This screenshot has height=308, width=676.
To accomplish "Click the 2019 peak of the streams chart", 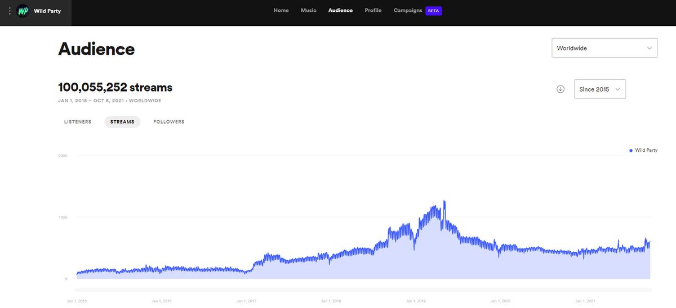I will 444,202.
